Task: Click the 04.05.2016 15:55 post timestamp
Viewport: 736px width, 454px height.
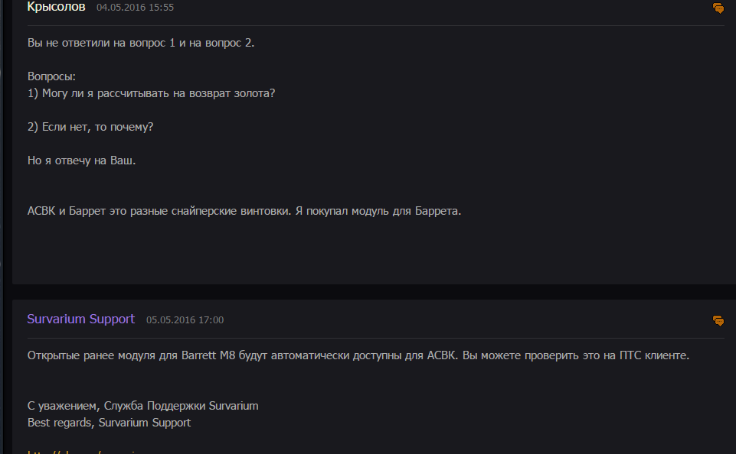Action: [135, 8]
